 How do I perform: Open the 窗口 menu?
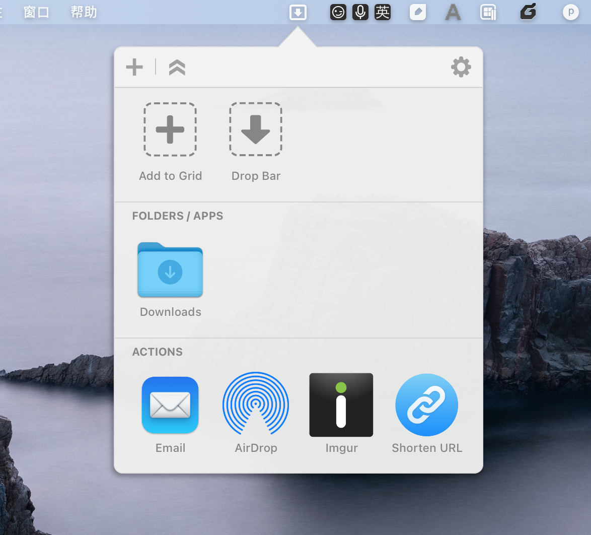[37, 12]
